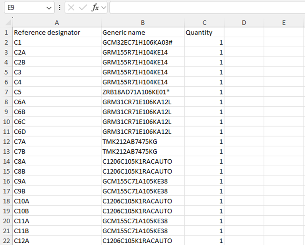Select column E header

(284, 23)
